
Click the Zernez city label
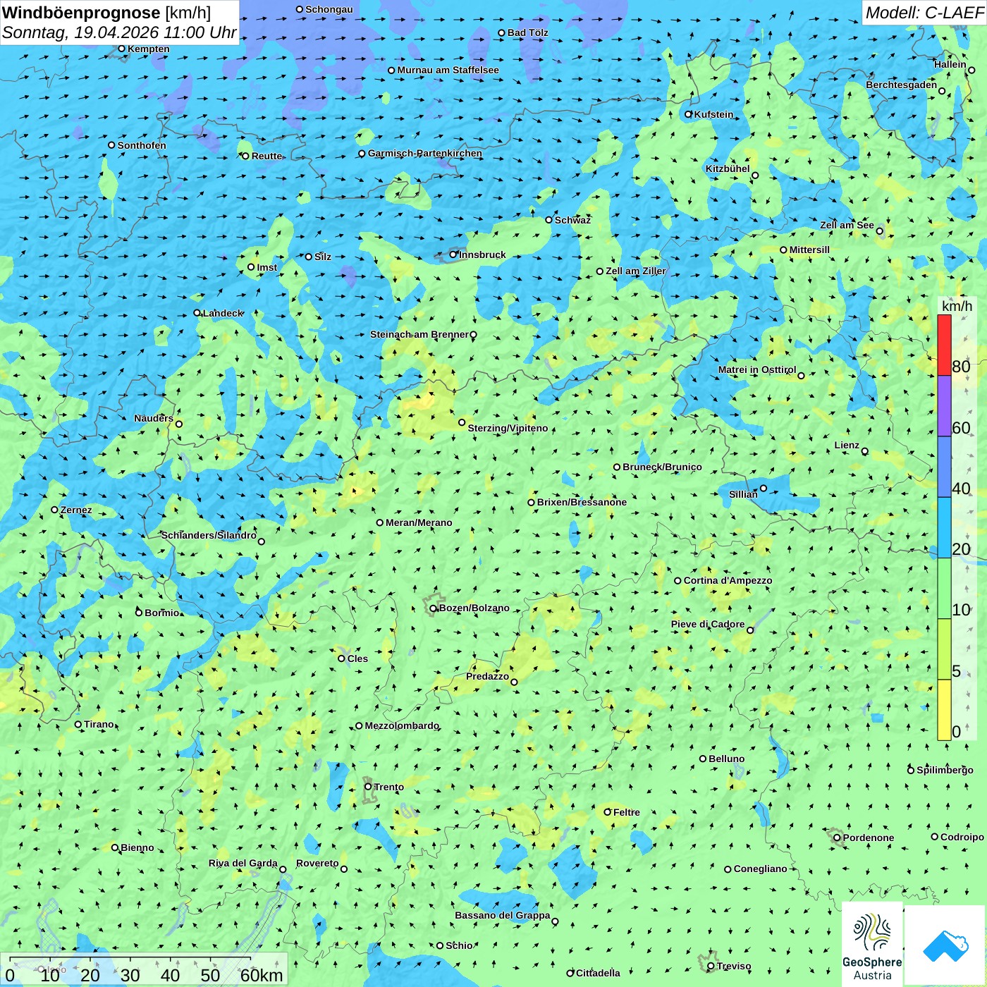click(x=76, y=510)
